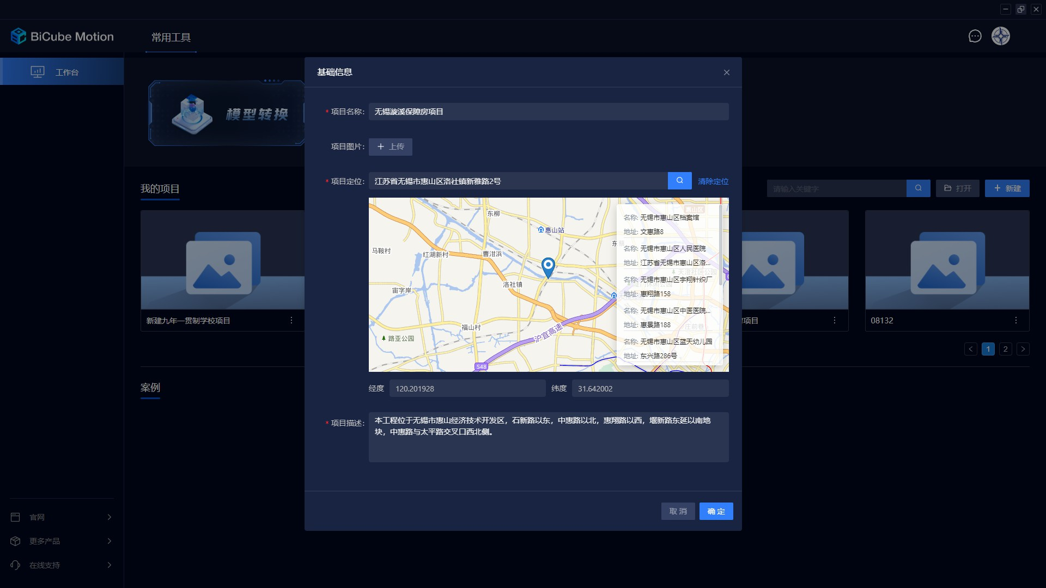Viewport: 1046px width, 588px height.
Task: Click the 案例 section heading
Action: 150,388
